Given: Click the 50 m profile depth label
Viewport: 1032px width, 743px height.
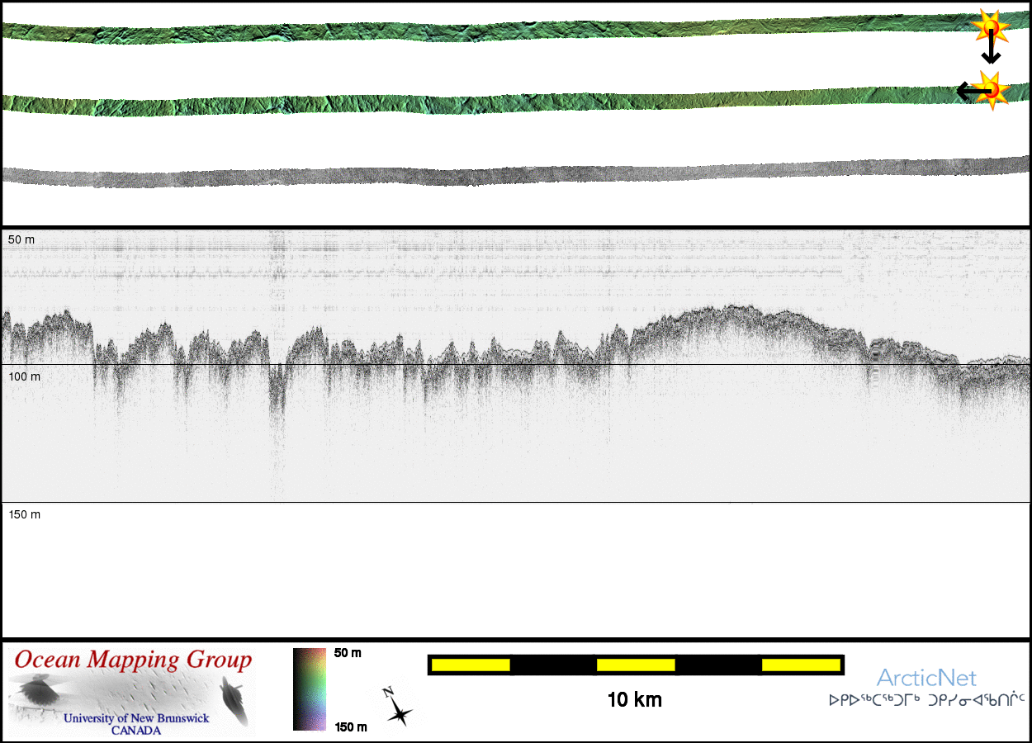Looking at the screenshot, I should (x=21, y=239).
